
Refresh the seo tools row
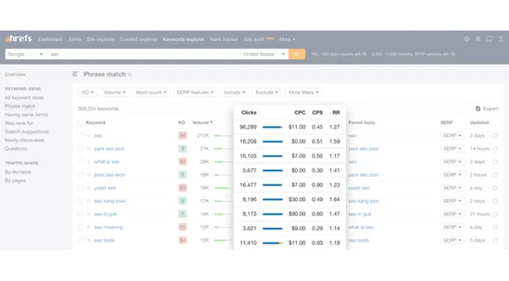coord(495,241)
